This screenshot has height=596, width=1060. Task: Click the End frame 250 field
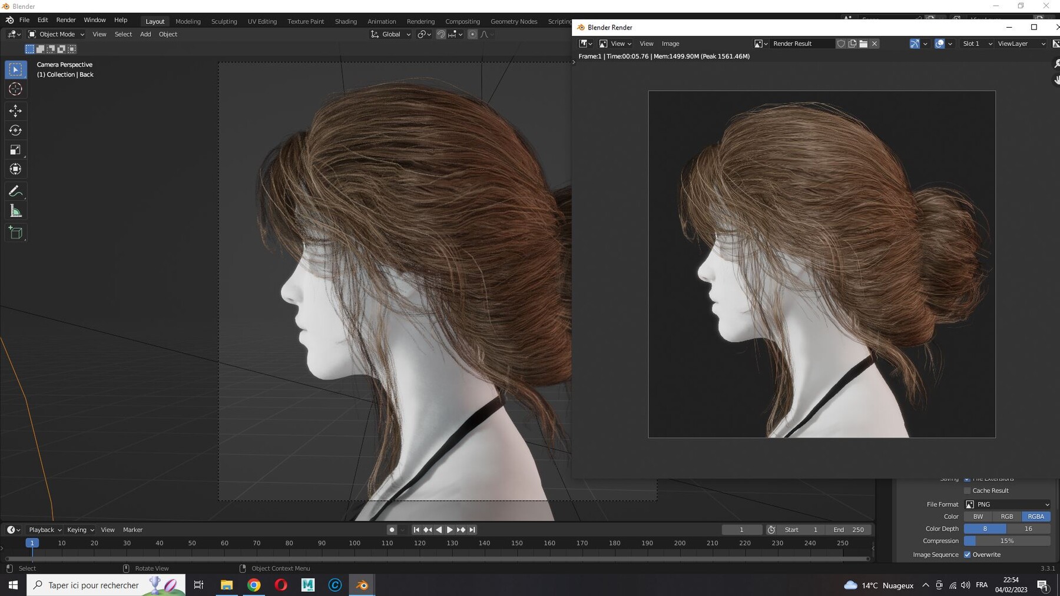coord(849,530)
